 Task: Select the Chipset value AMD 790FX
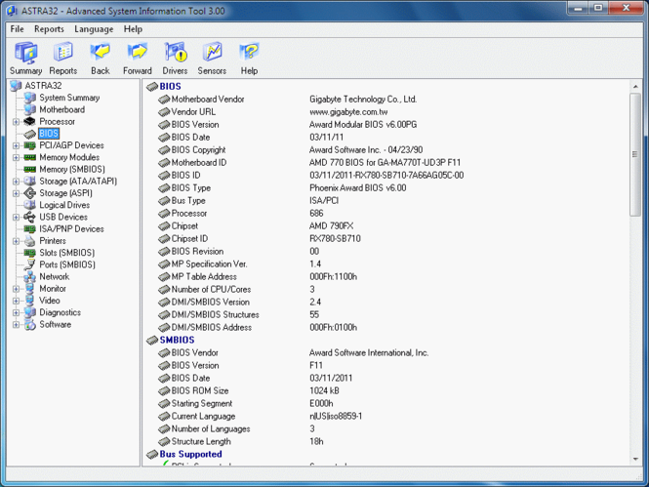[331, 225]
